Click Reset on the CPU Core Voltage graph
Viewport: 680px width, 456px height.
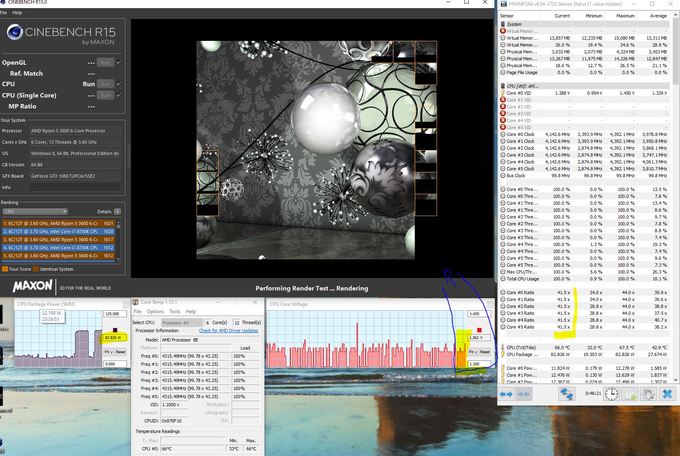pyautogui.click(x=485, y=352)
